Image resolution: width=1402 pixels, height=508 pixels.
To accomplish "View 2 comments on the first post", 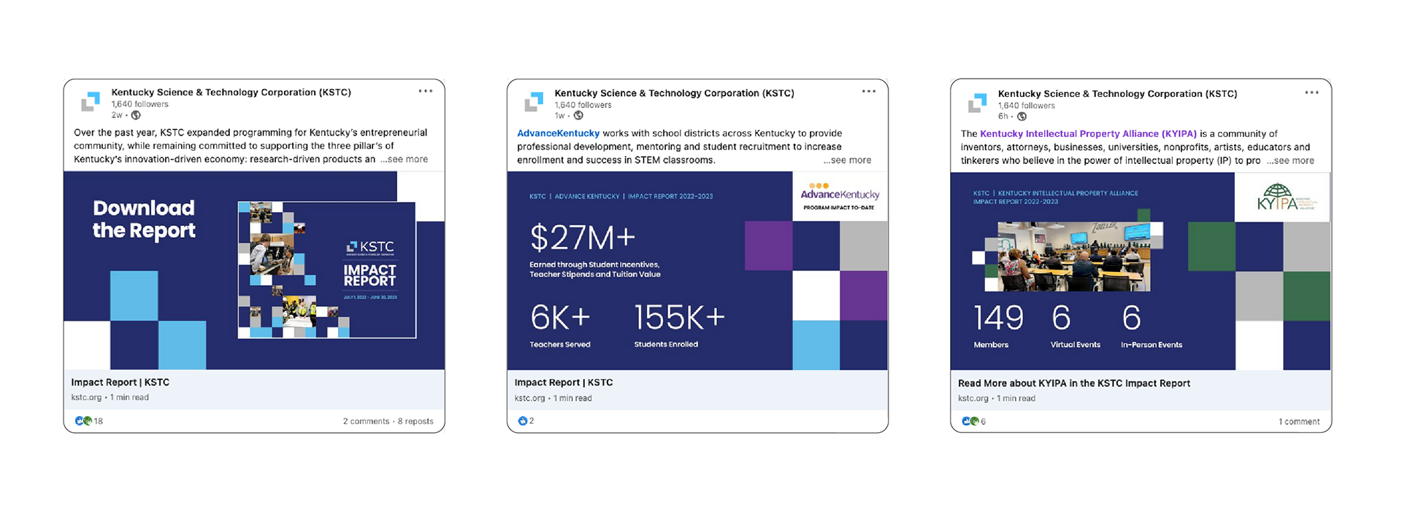I will 366,421.
